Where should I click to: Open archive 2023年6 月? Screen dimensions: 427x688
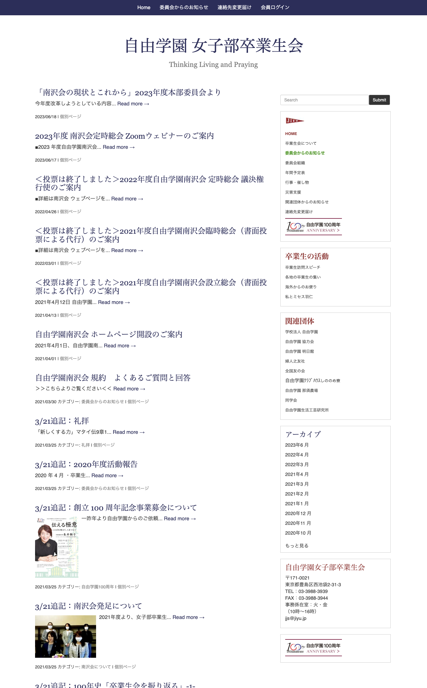297,445
